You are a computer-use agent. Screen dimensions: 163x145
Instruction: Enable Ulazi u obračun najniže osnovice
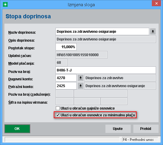[58, 108]
